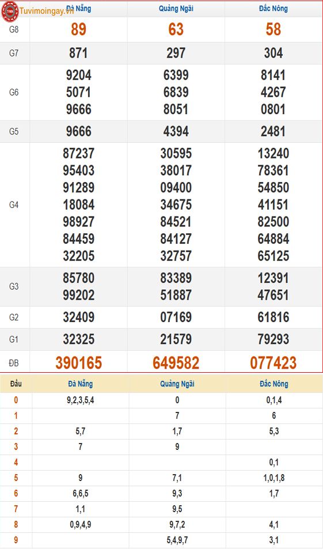Select the G3 number 51887
The image size is (323, 549).
176,295
